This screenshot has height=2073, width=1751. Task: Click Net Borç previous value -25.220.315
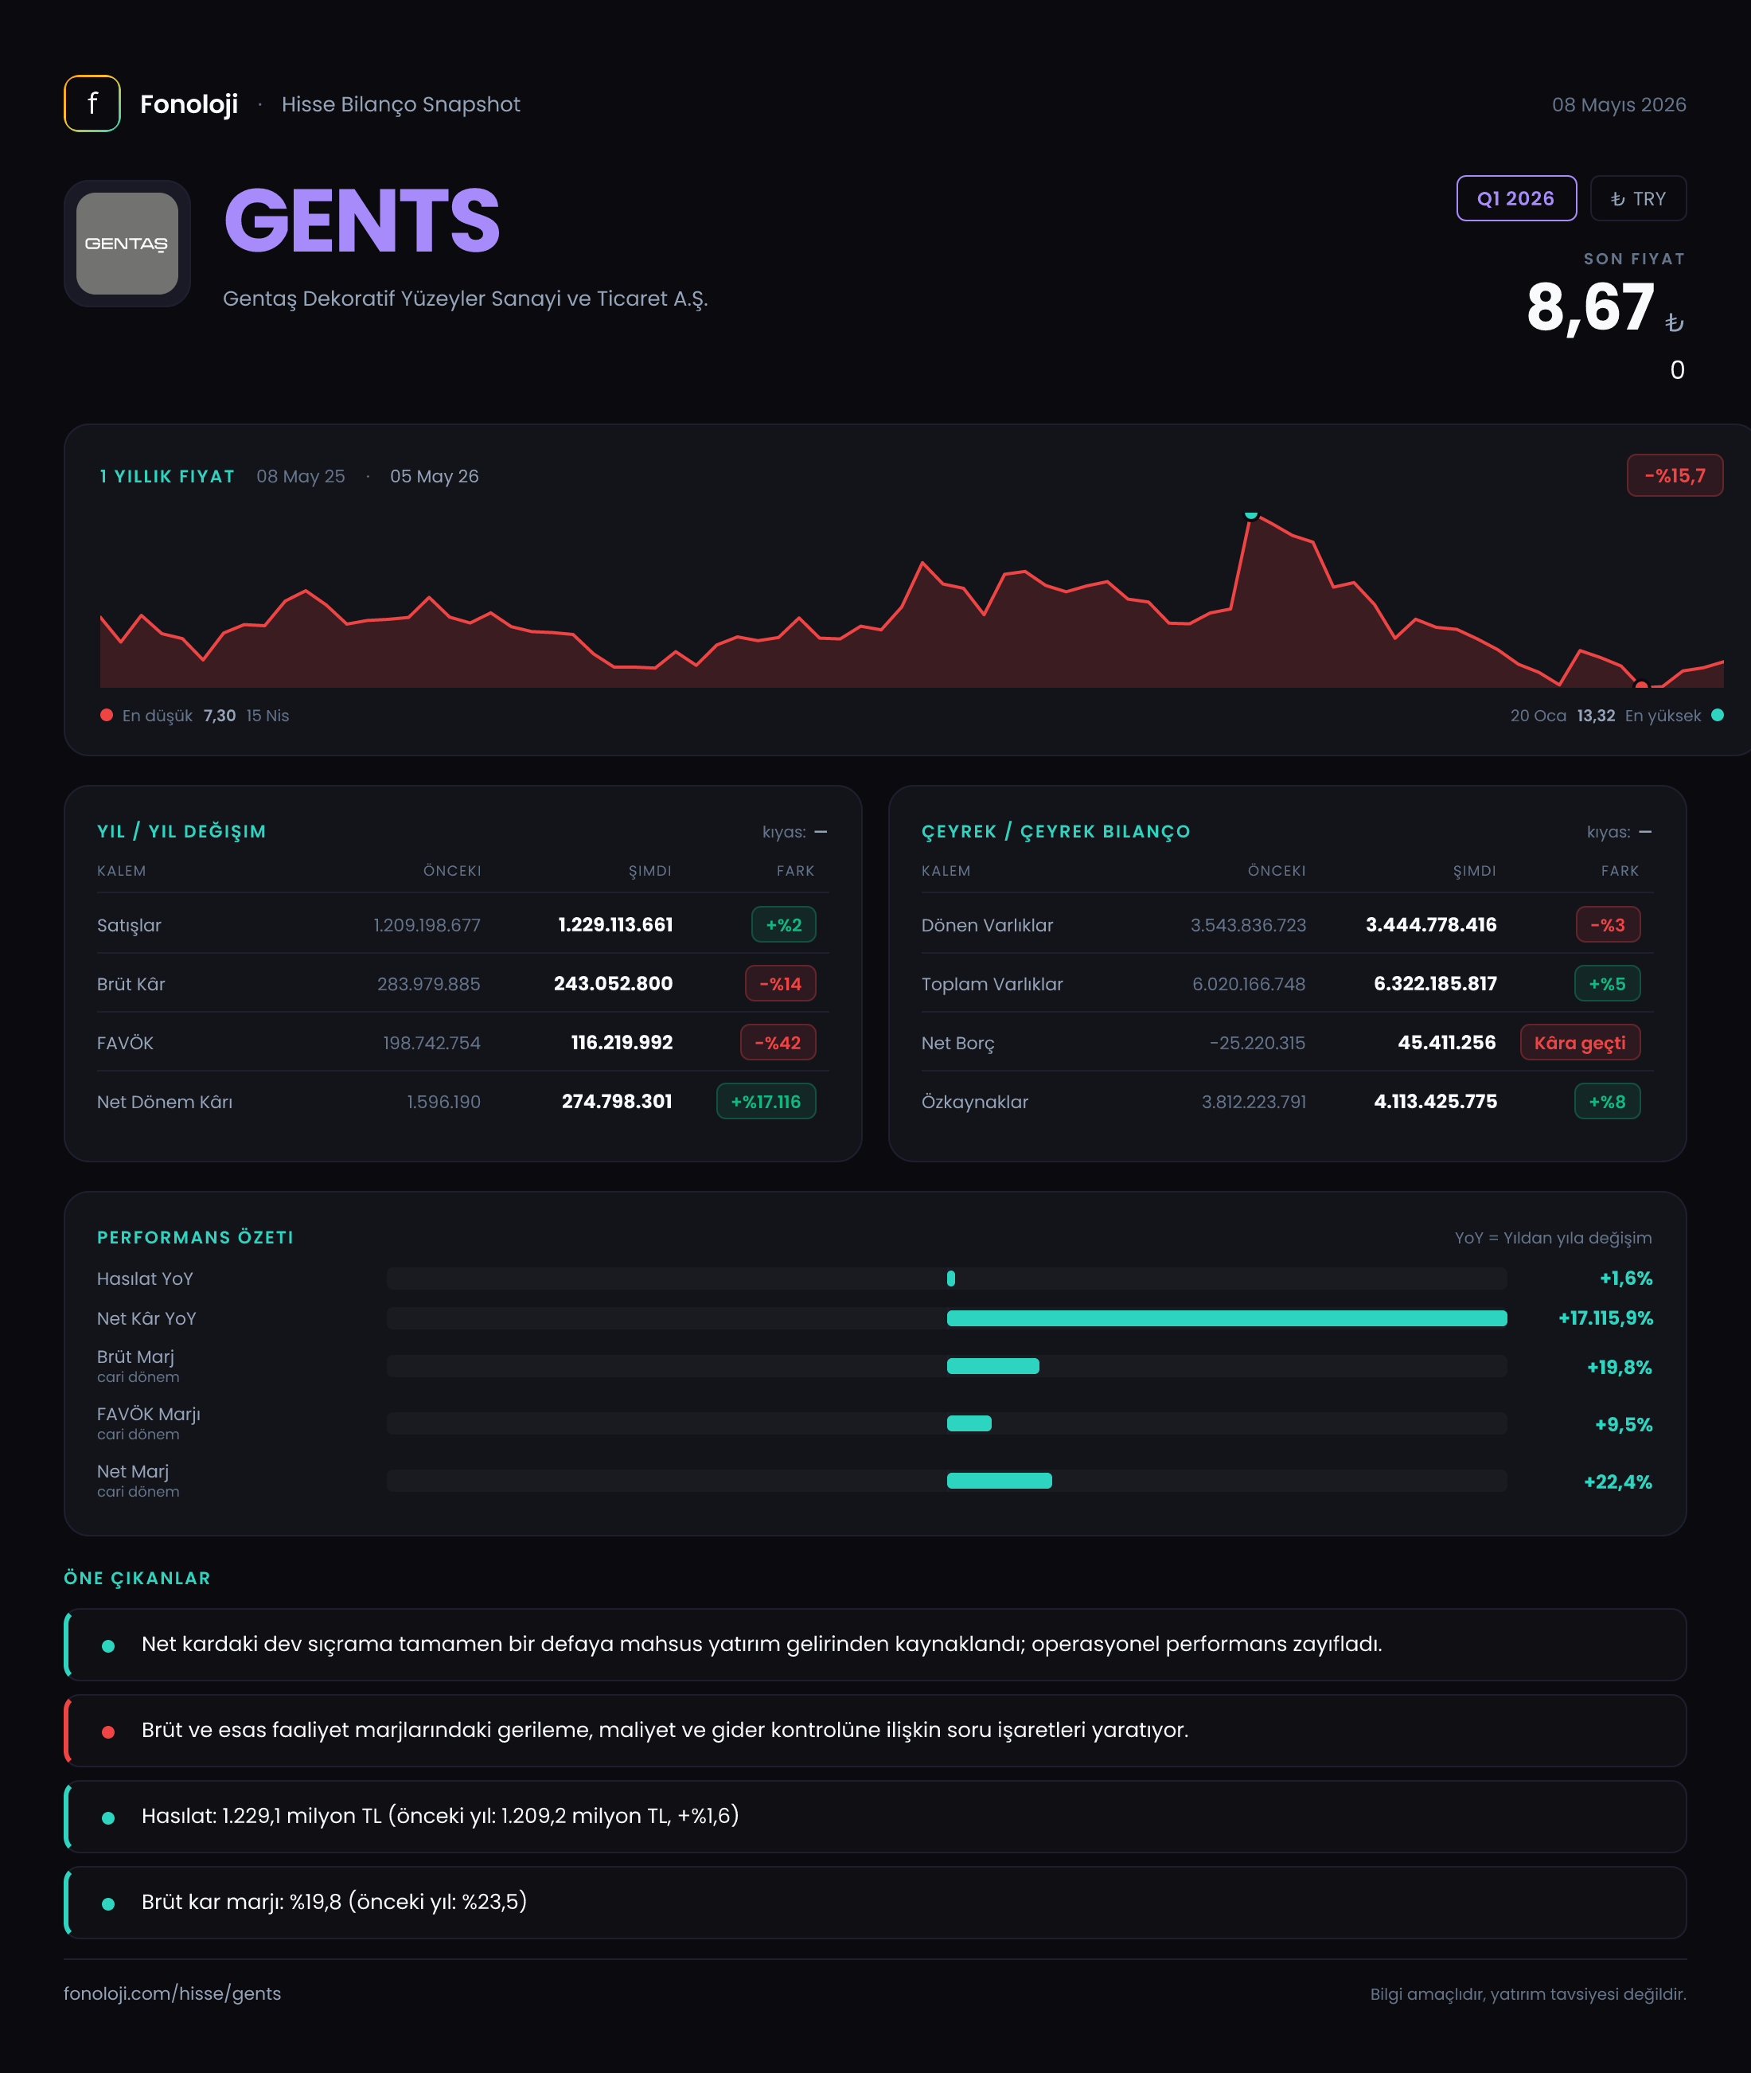pyautogui.click(x=1258, y=1044)
